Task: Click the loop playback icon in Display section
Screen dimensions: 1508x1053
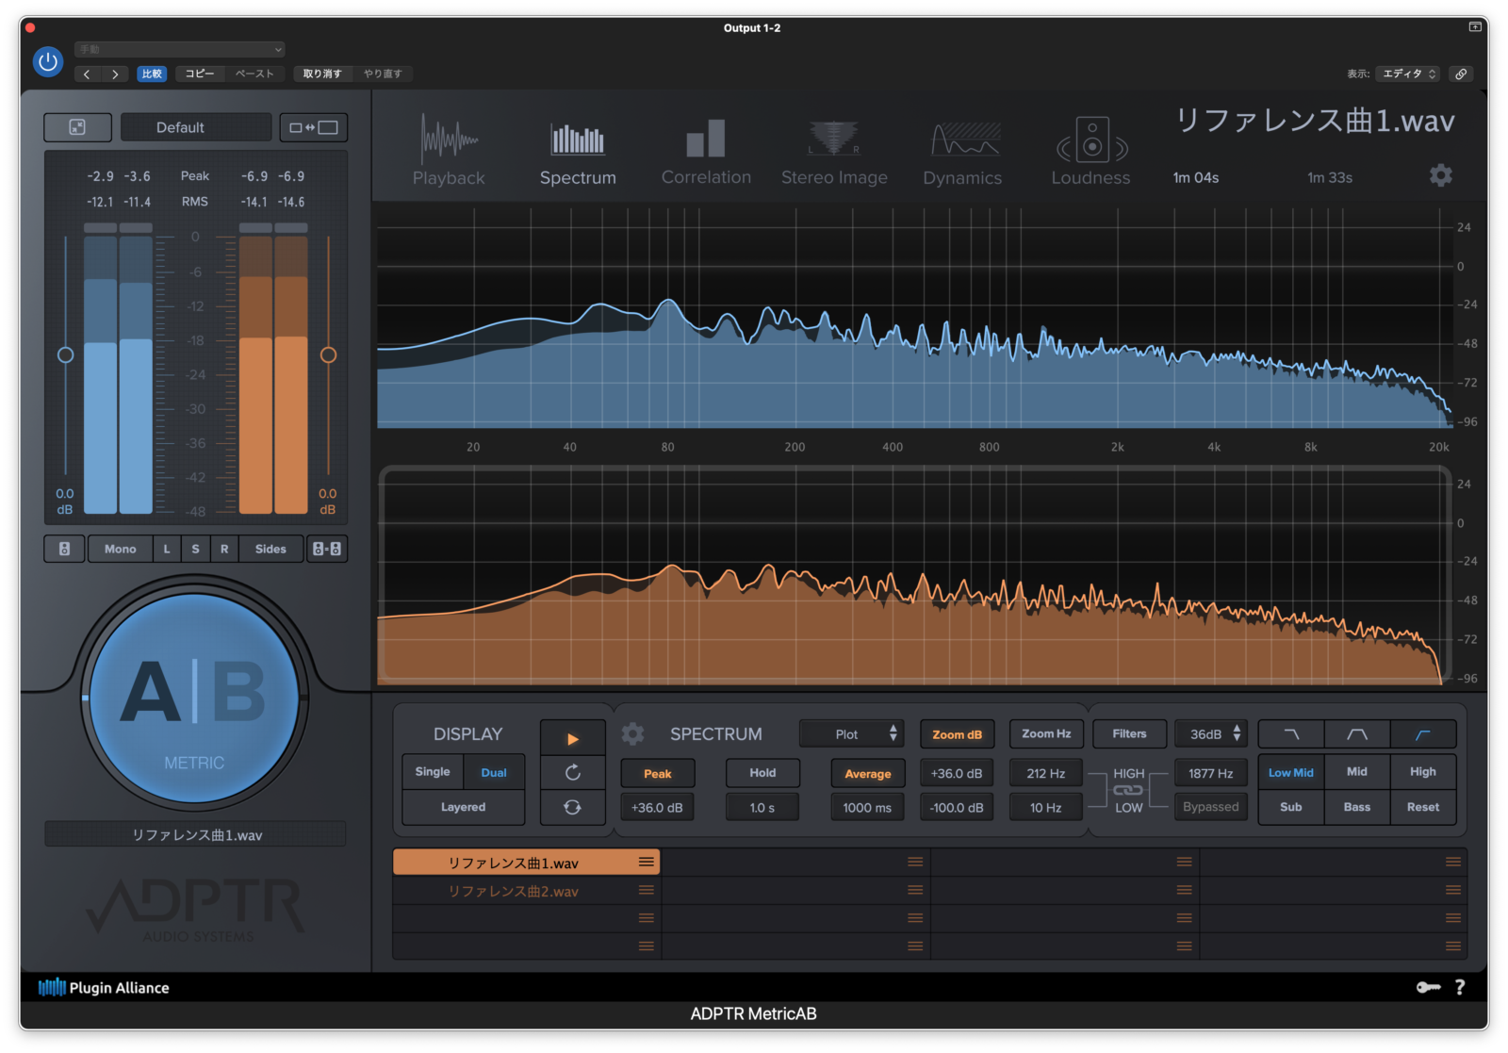Action: point(572,806)
